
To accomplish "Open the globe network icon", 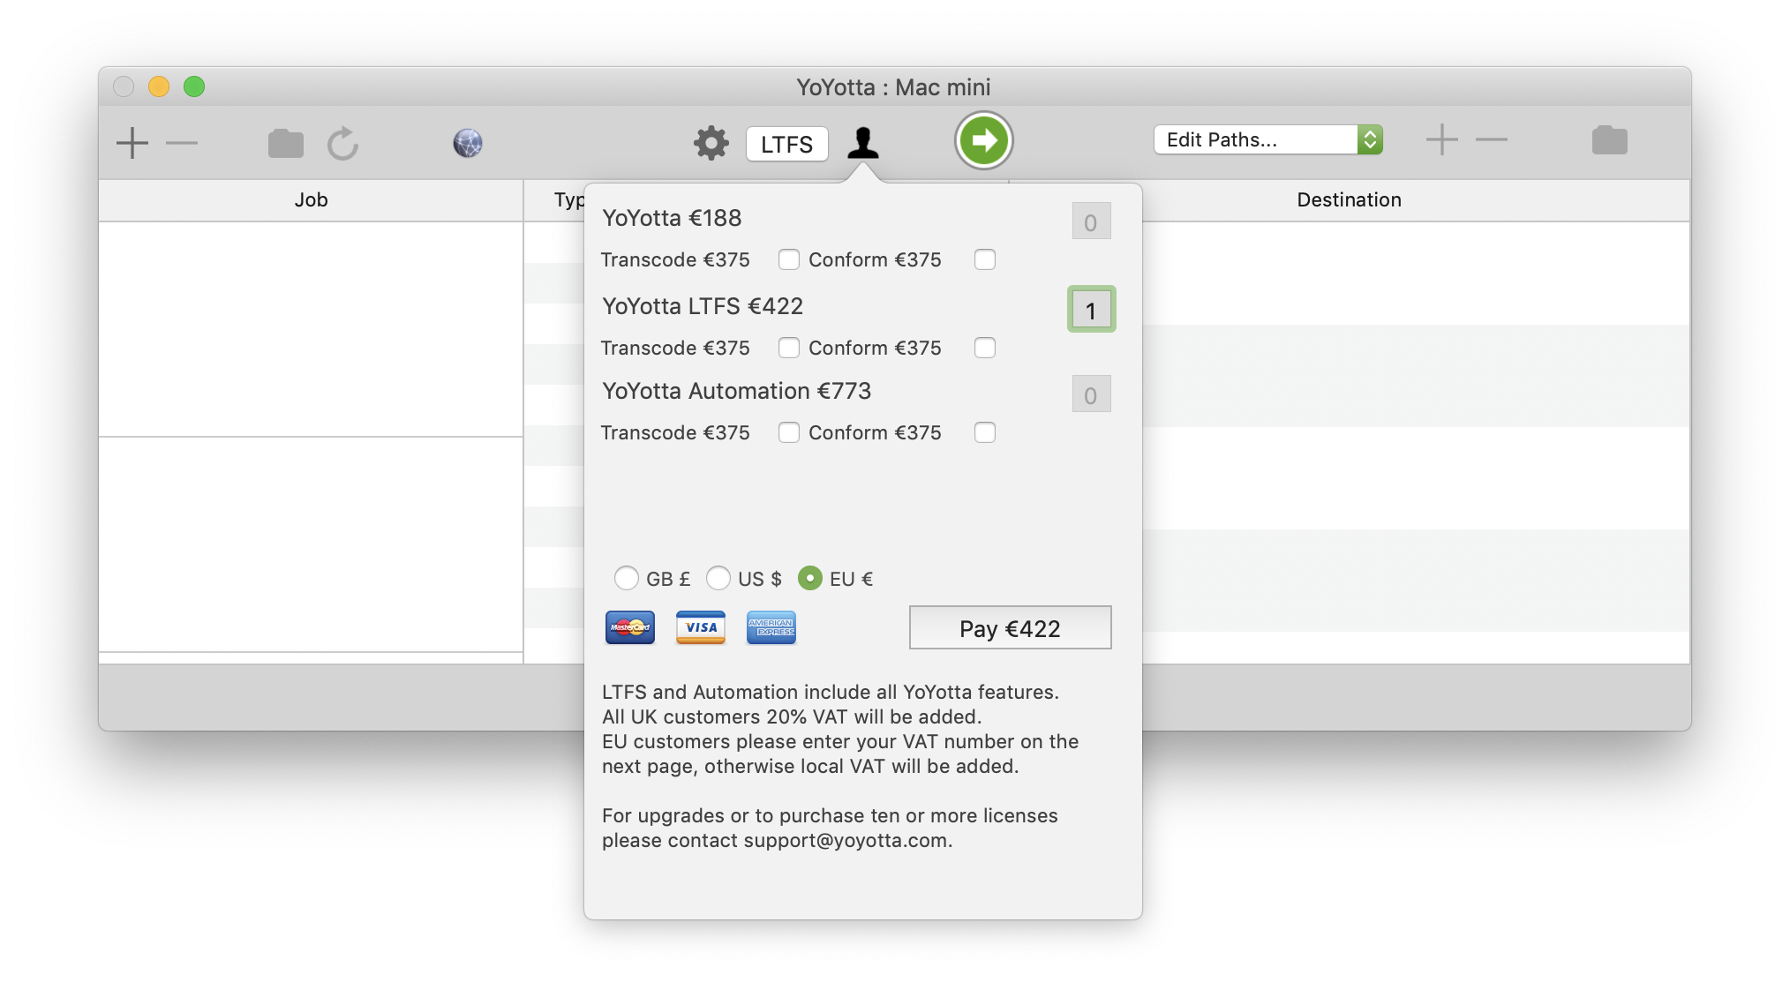I will (468, 143).
